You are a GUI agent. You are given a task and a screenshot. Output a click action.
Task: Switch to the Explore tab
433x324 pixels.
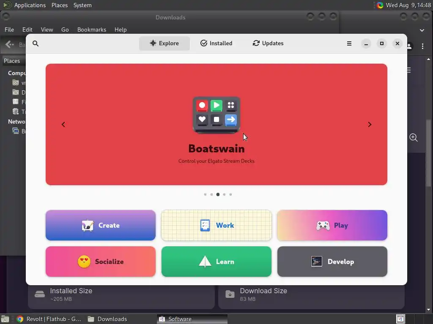(x=164, y=43)
